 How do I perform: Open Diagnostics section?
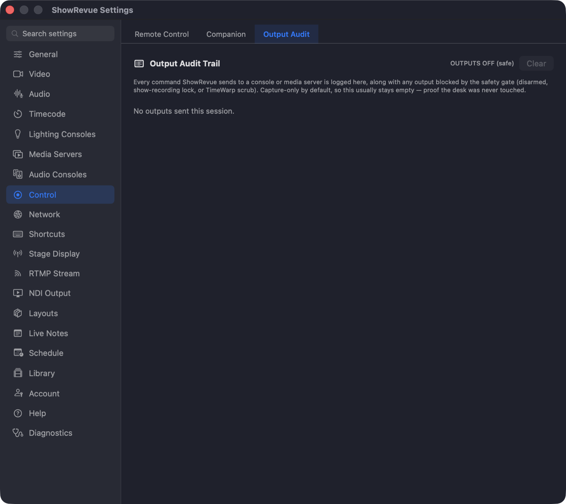pyautogui.click(x=60, y=433)
